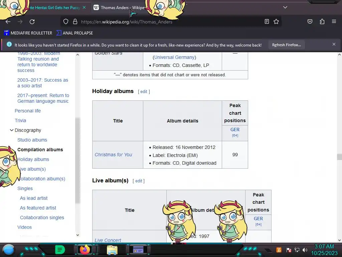342x257 pixels.
Task: Open the Trivia sidebar link
Action: pos(20,120)
